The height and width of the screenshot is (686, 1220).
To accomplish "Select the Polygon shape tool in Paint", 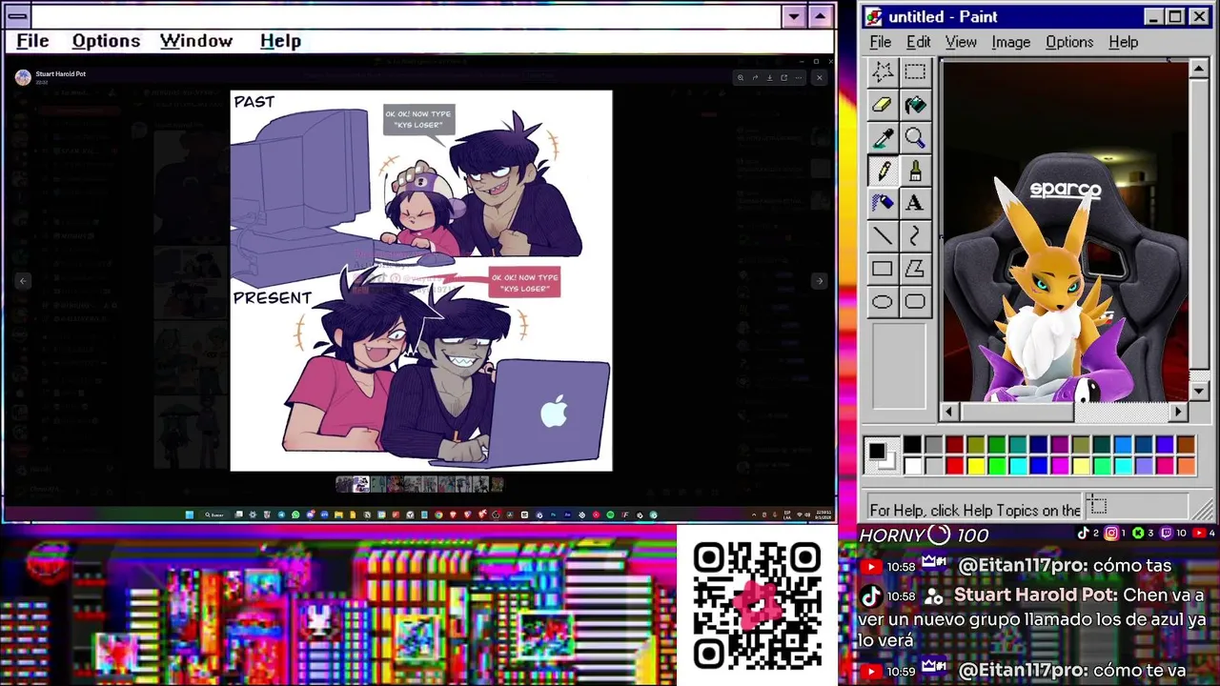I will click(915, 269).
